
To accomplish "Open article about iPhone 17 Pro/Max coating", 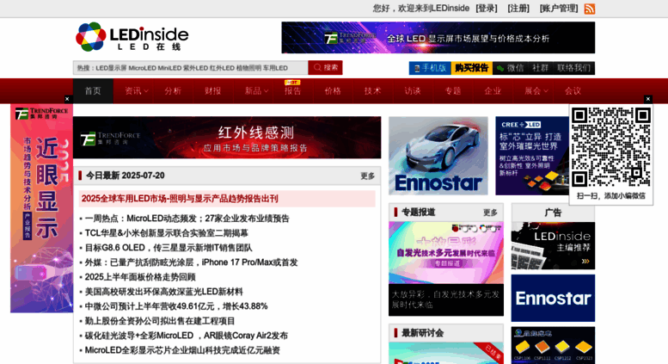I will pos(191,262).
